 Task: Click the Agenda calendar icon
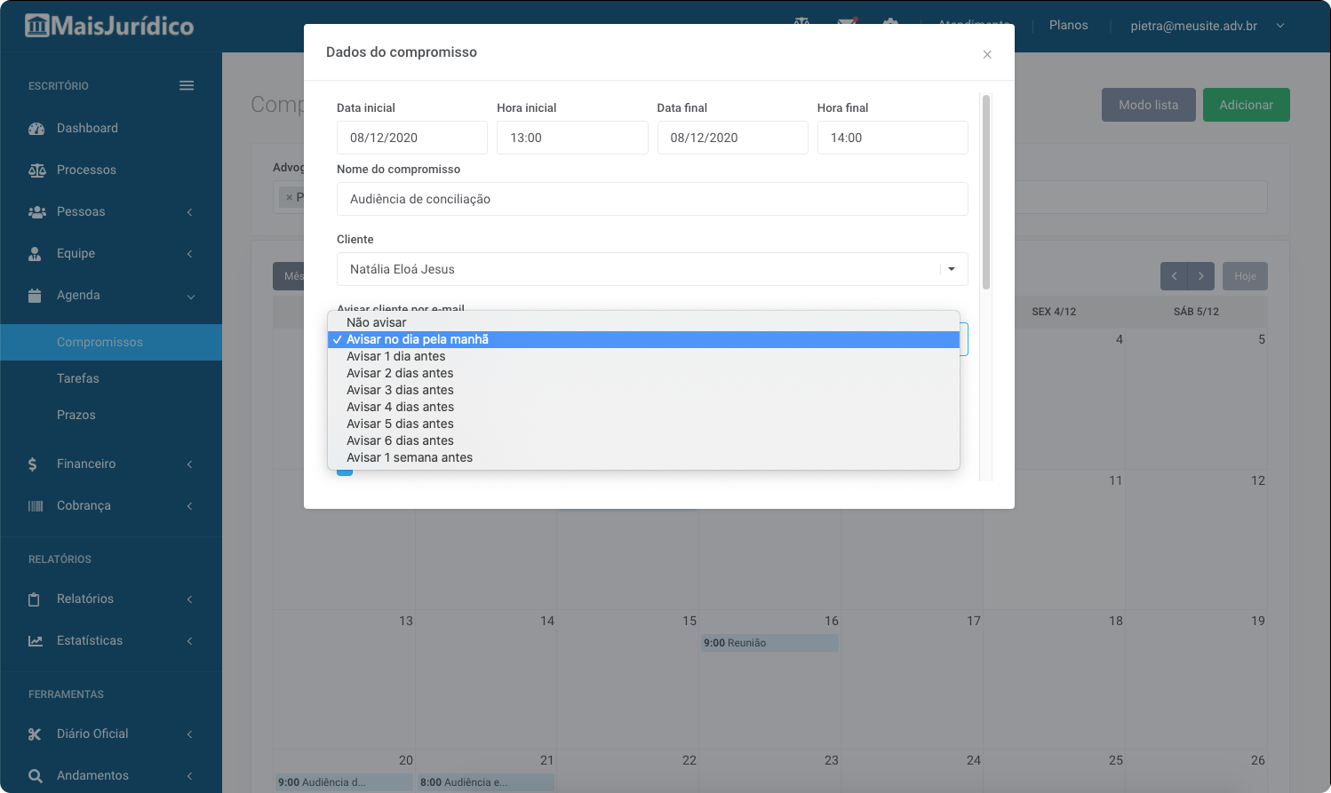click(x=36, y=296)
